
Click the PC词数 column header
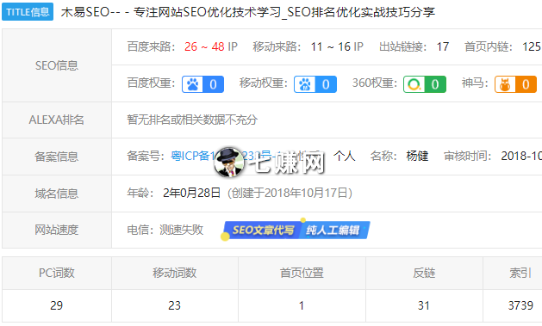point(57,273)
